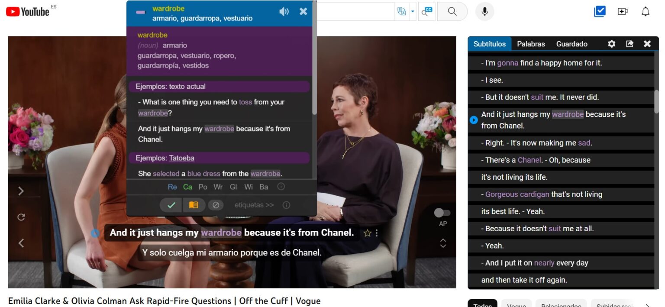Star the current subtitle line
665x307 pixels.
[368, 233]
